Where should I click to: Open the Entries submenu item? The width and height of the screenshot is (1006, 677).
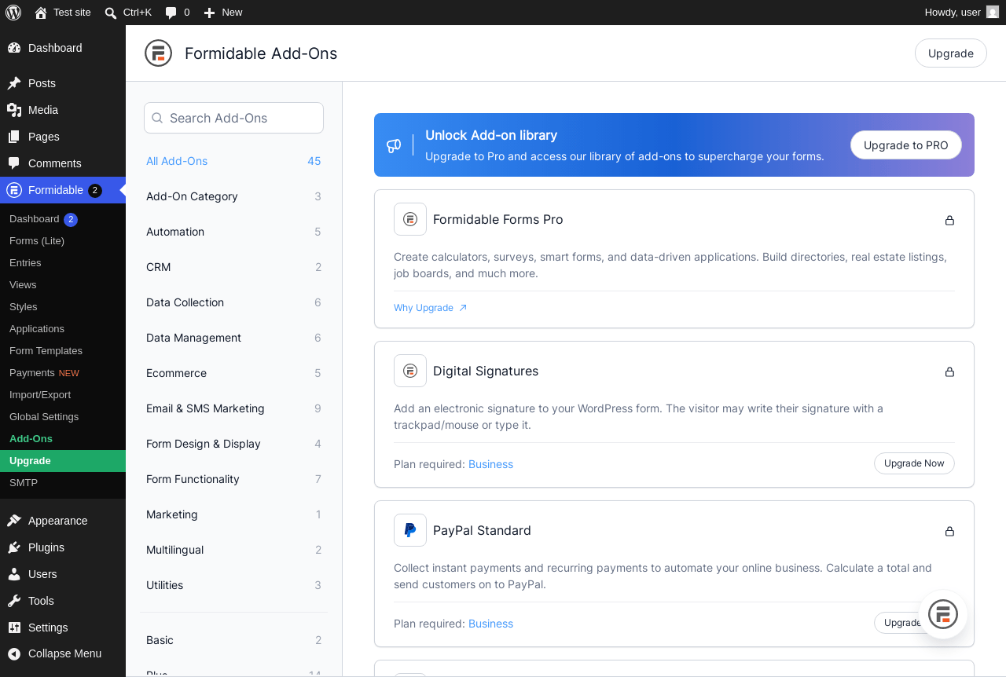pos(63,263)
